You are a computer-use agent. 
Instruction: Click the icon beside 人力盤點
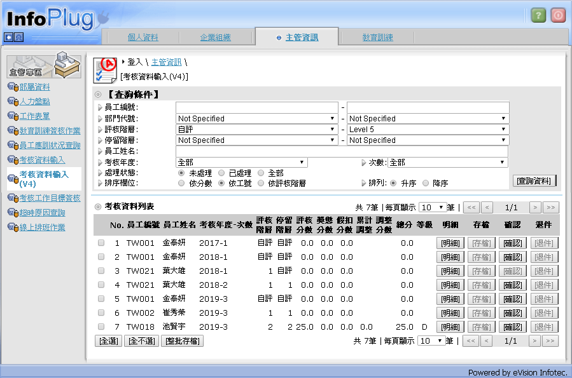click(x=13, y=102)
